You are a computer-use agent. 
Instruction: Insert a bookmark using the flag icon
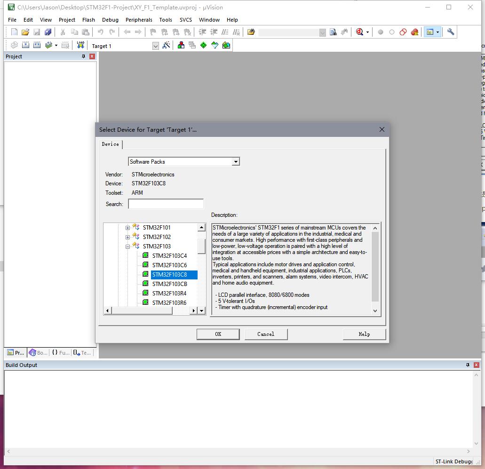(x=153, y=32)
